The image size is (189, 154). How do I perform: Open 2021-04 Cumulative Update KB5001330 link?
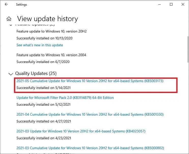(x=90, y=114)
